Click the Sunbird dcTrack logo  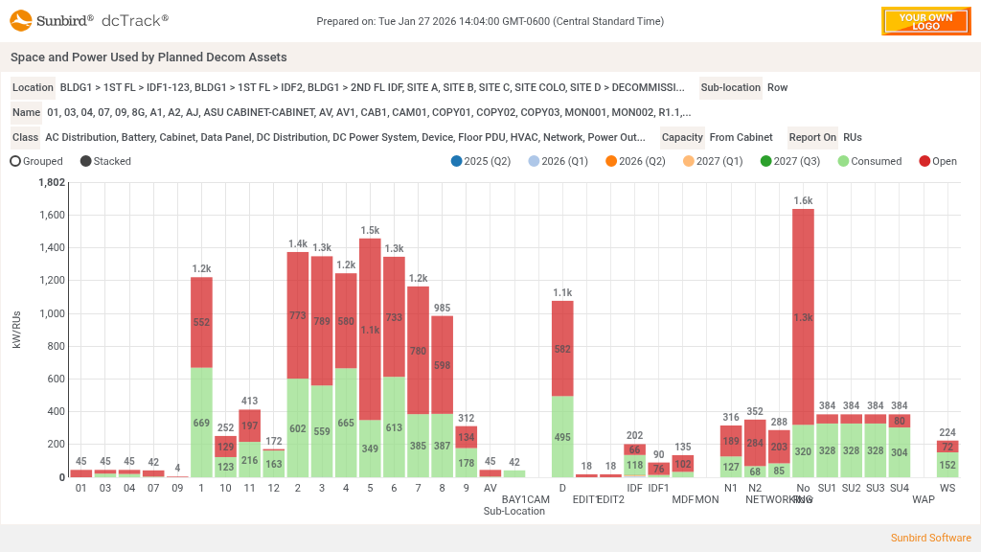pyautogui.click(x=90, y=20)
